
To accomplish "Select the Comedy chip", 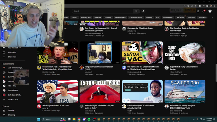I will [x=149, y=17].
